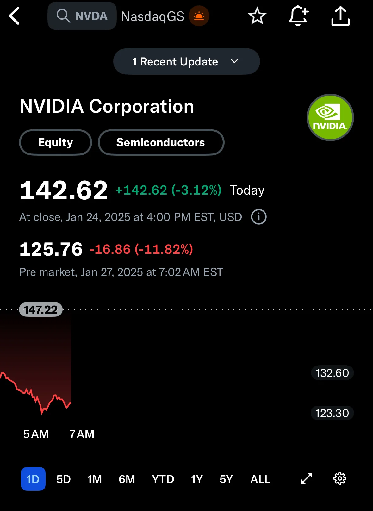
Task: Show the ALL time range
Action: click(260, 479)
